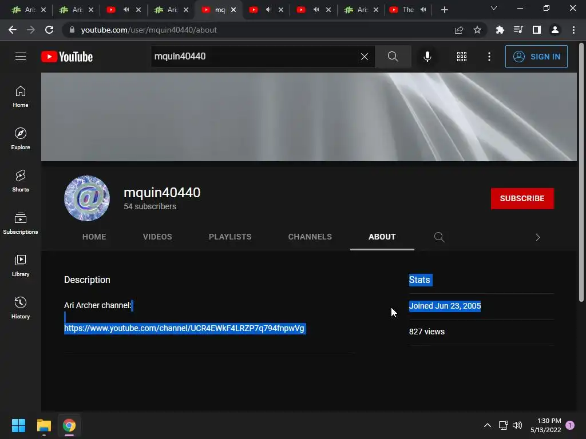Click the mquin40440 channel avatar
Viewport: 586px width, 439px height.
coord(87,198)
